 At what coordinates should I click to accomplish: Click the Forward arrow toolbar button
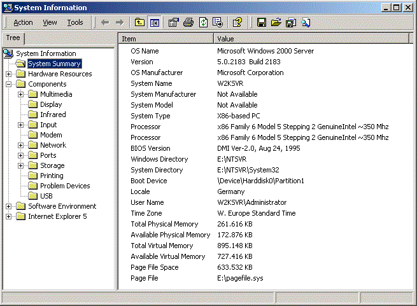[120, 23]
